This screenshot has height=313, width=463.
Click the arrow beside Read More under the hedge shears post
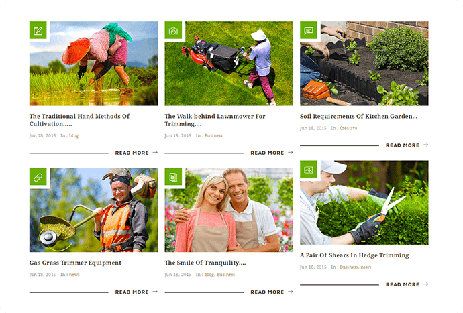pyautogui.click(x=425, y=284)
